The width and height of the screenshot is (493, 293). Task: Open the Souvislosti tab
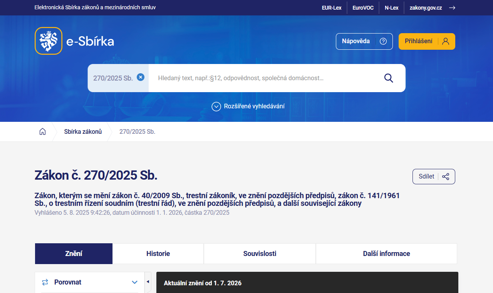(260, 254)
